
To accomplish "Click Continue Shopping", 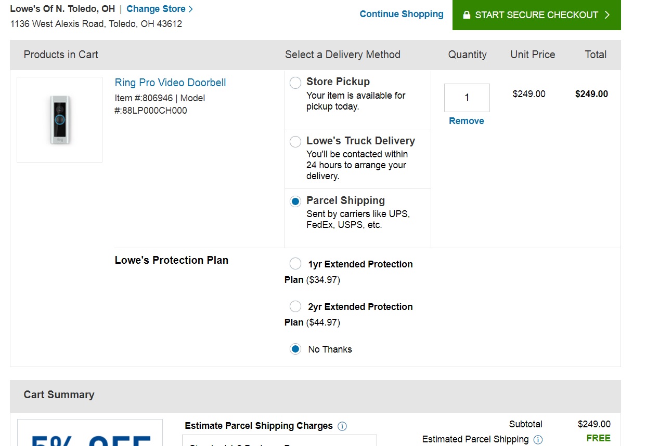I will pyautogui.click(x=401, y=14).
